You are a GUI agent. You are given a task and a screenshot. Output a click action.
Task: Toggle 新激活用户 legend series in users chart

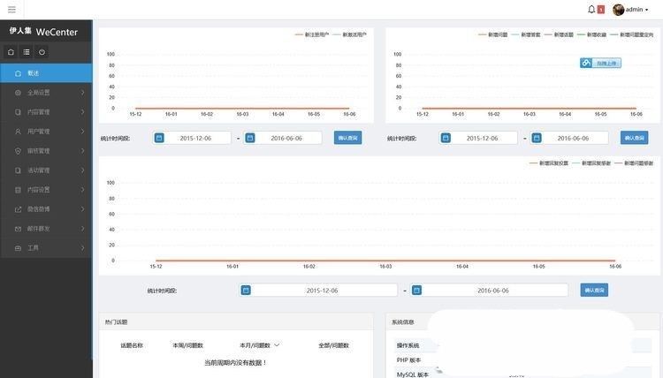[350, 34]
